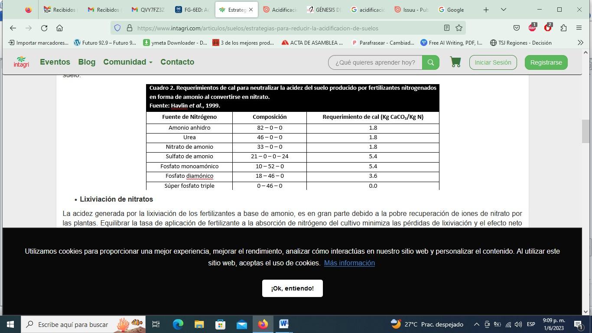This screenshot has width=592, height=333.
Task: Accept cookies with ¡Ok, entiendo!
Action: point(293,288)
